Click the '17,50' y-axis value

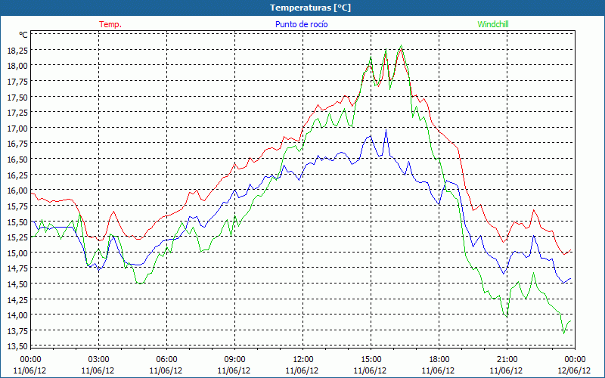click(x=17, y=97)
